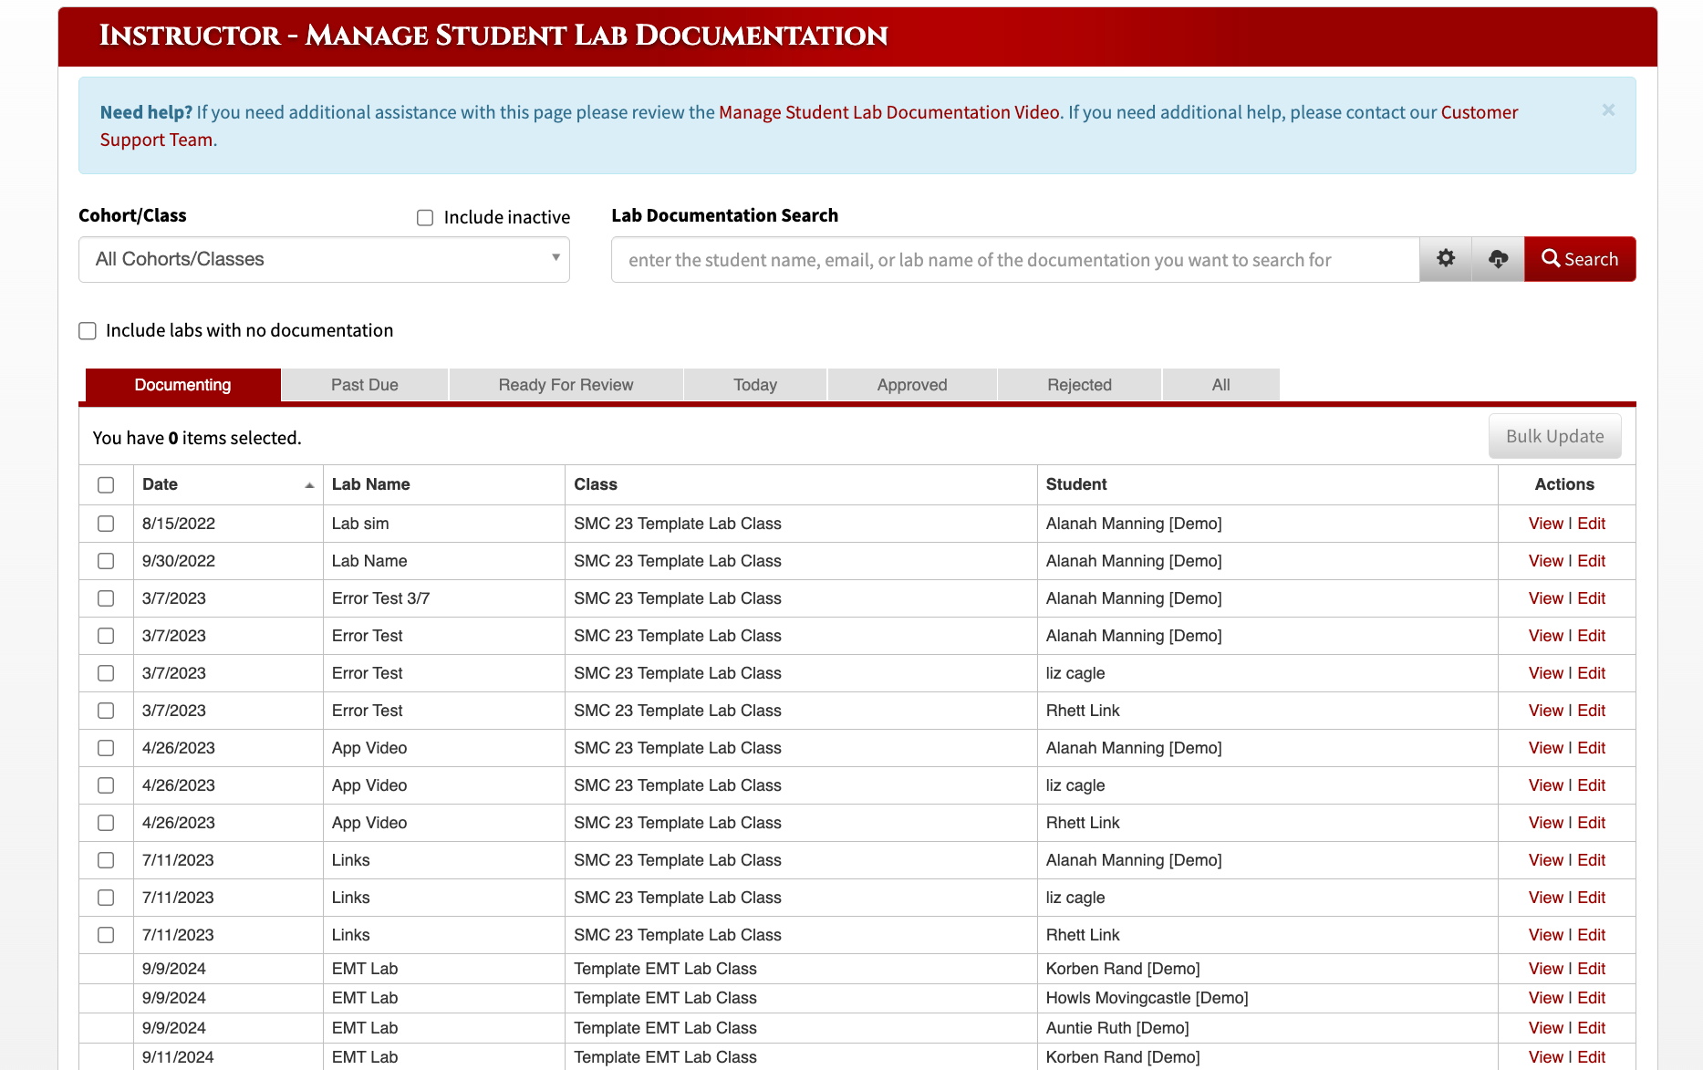Image resolution: width=1703 pixels, height=1070 pixels.
Task: Select the Rejected tab
Action: pos(1080,385)
